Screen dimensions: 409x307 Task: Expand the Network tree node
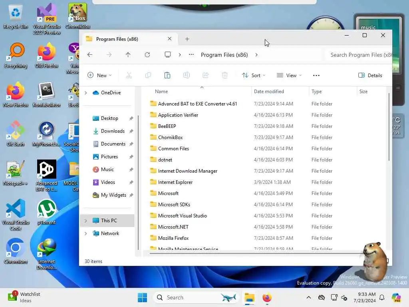(x=86, y=233)
